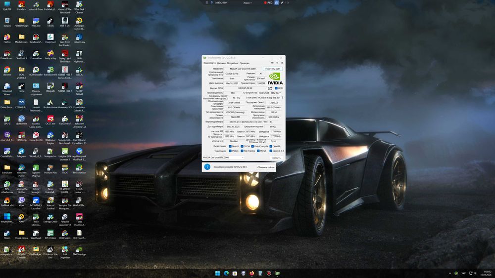Select the Telegram desktop icon
Screen dimensions: 495x278
[x=21, y=153]
